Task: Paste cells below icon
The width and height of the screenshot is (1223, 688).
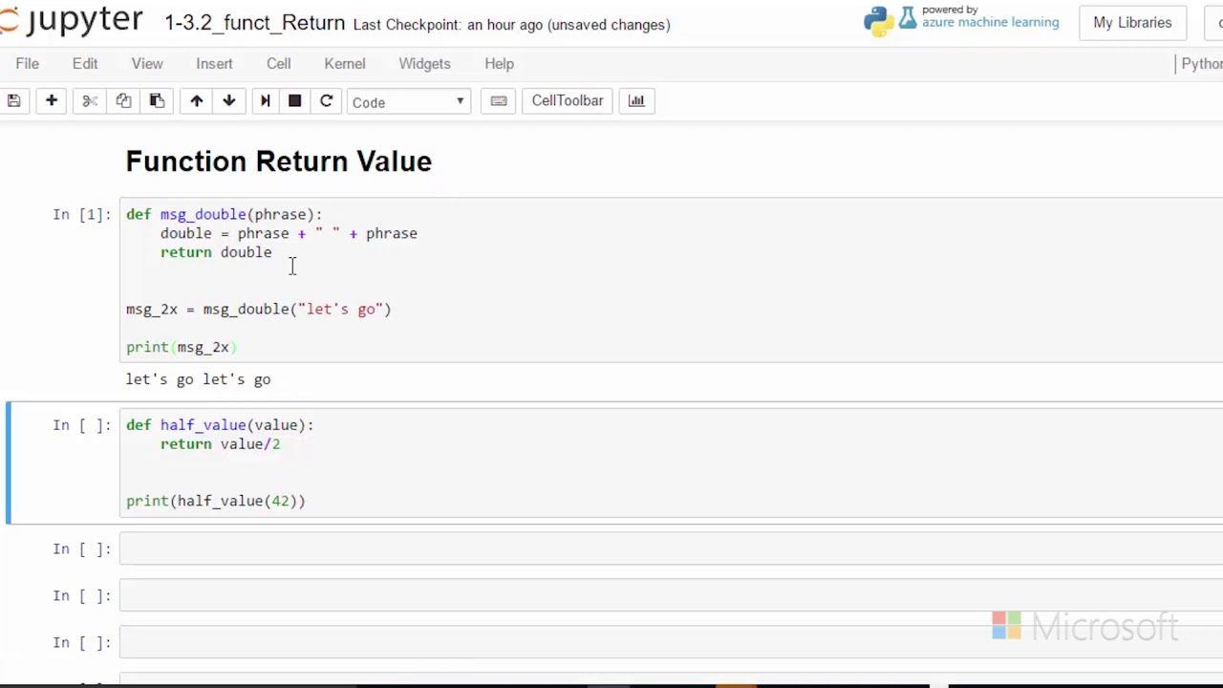Action: pyautogui.click(x=157, y=100)
